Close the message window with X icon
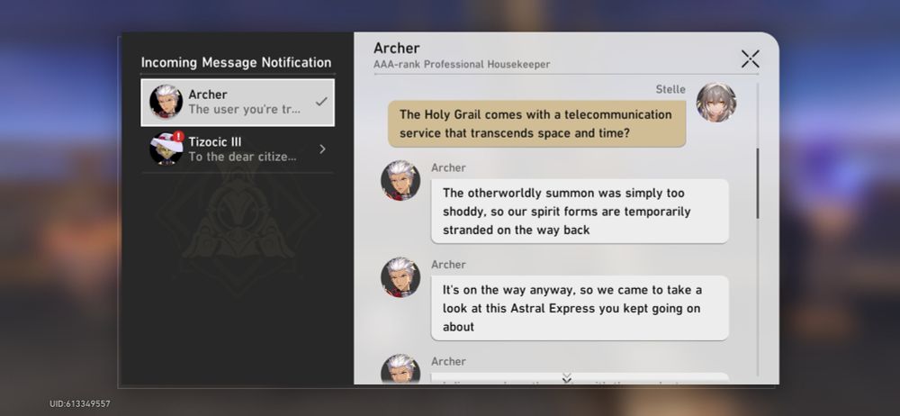The image size is (900, 416). point(750,59)
